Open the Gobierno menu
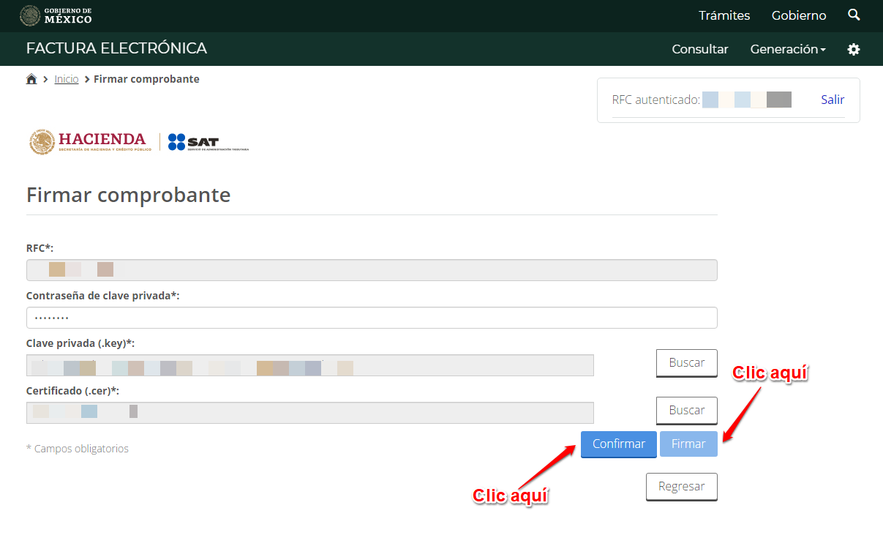Viewport: 883px width, 538px height. click(x=799, y=15)
